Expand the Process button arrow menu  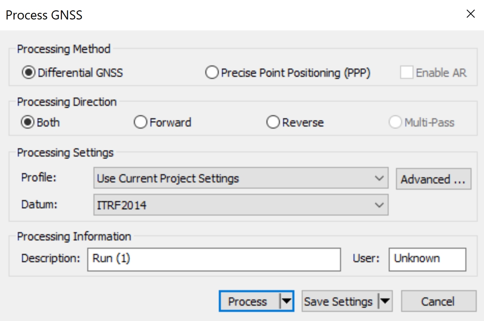click(286, 301)
